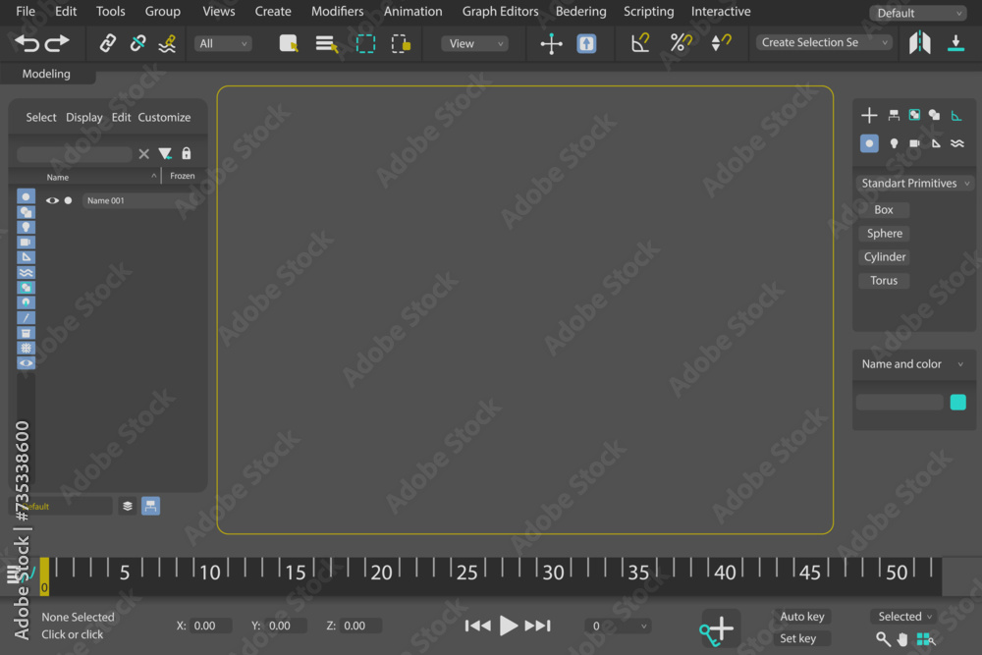This screenshot has width=982, height=655.
Task: Open the Create panel plus icon
Action: tap(869, 115)
